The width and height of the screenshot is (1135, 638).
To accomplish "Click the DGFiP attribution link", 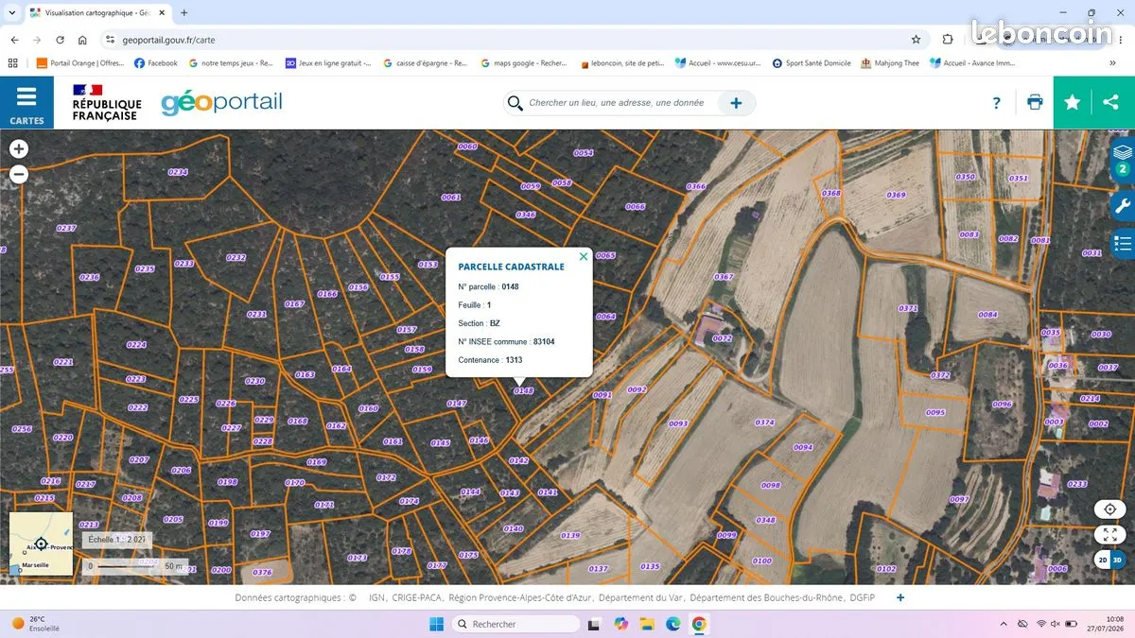I will pyautogui.click(x=863, y=597).
